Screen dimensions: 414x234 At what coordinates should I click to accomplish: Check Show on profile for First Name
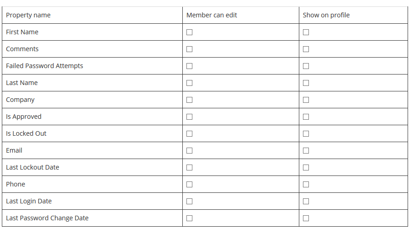pos(306,32)
